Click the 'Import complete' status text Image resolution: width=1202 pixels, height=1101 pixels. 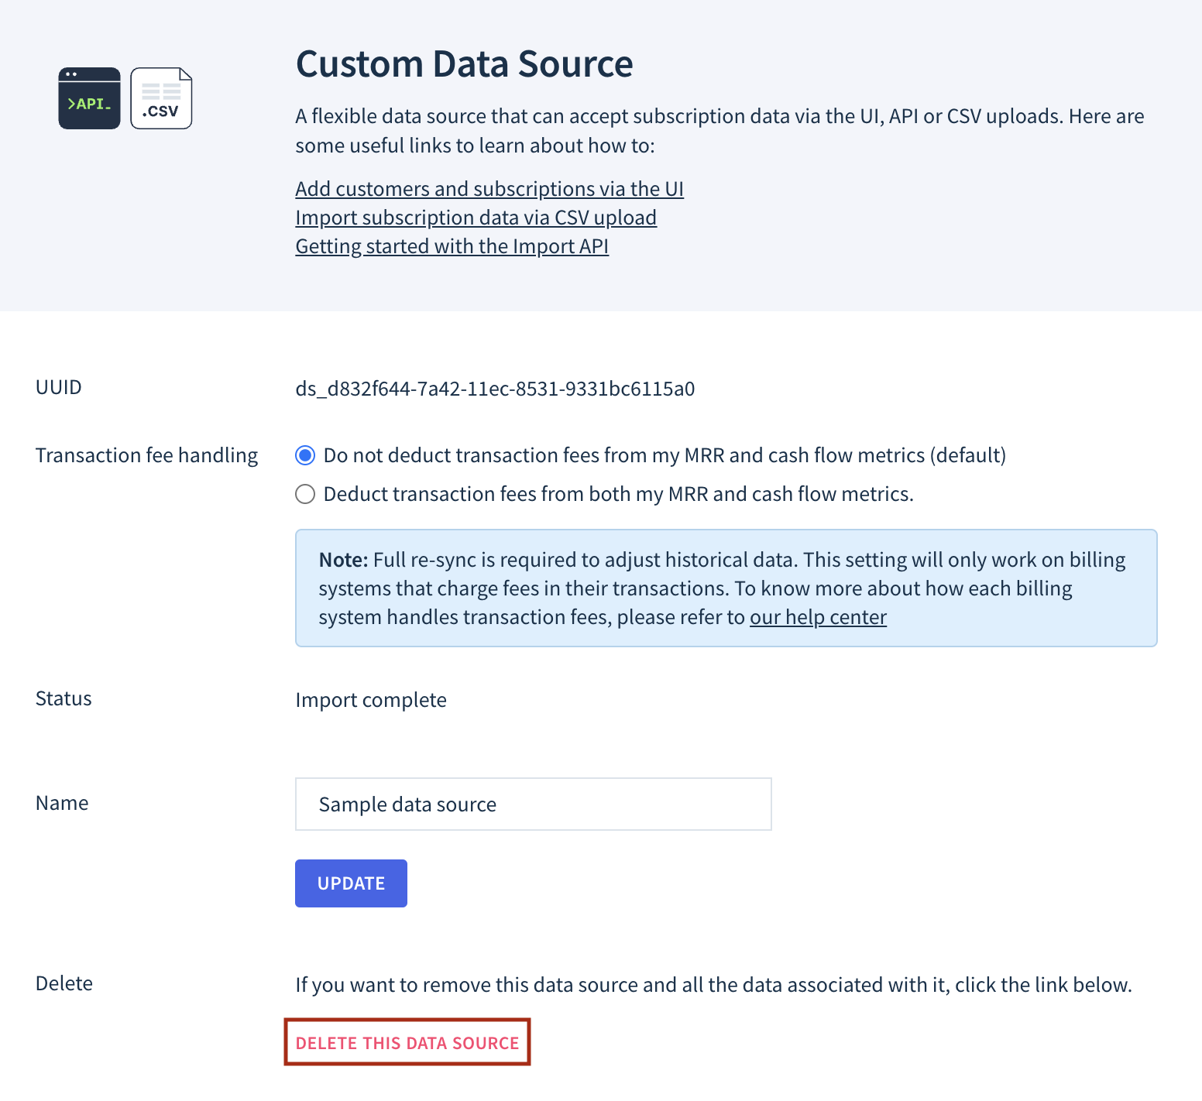(371, 700)
